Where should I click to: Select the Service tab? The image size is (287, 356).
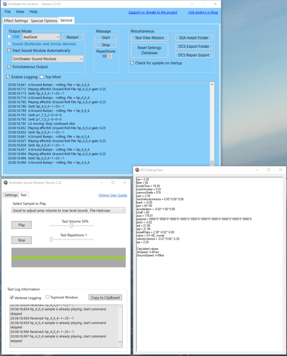tap(66, 20)
